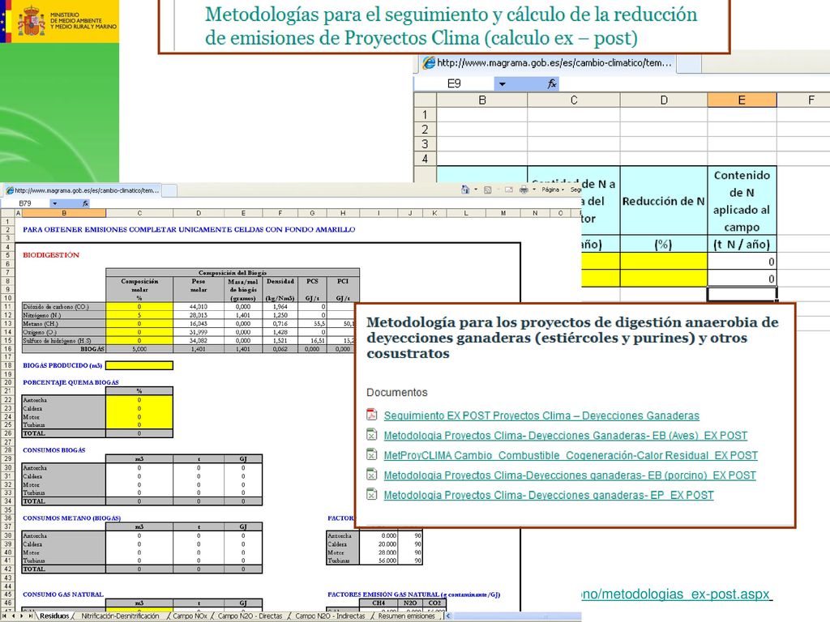
Task: Select the magrama.gob.es browser tab above E9
Action: click(x=548, y=63)
